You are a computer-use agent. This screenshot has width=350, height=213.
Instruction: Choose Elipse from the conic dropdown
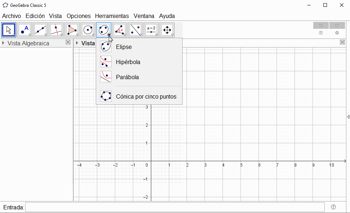coord(124,47)
